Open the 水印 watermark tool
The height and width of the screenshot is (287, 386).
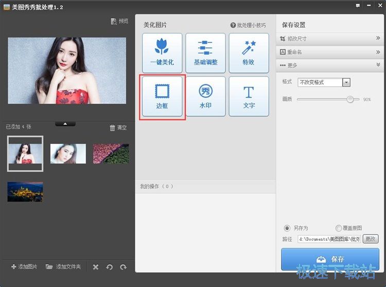coord(205,97)
